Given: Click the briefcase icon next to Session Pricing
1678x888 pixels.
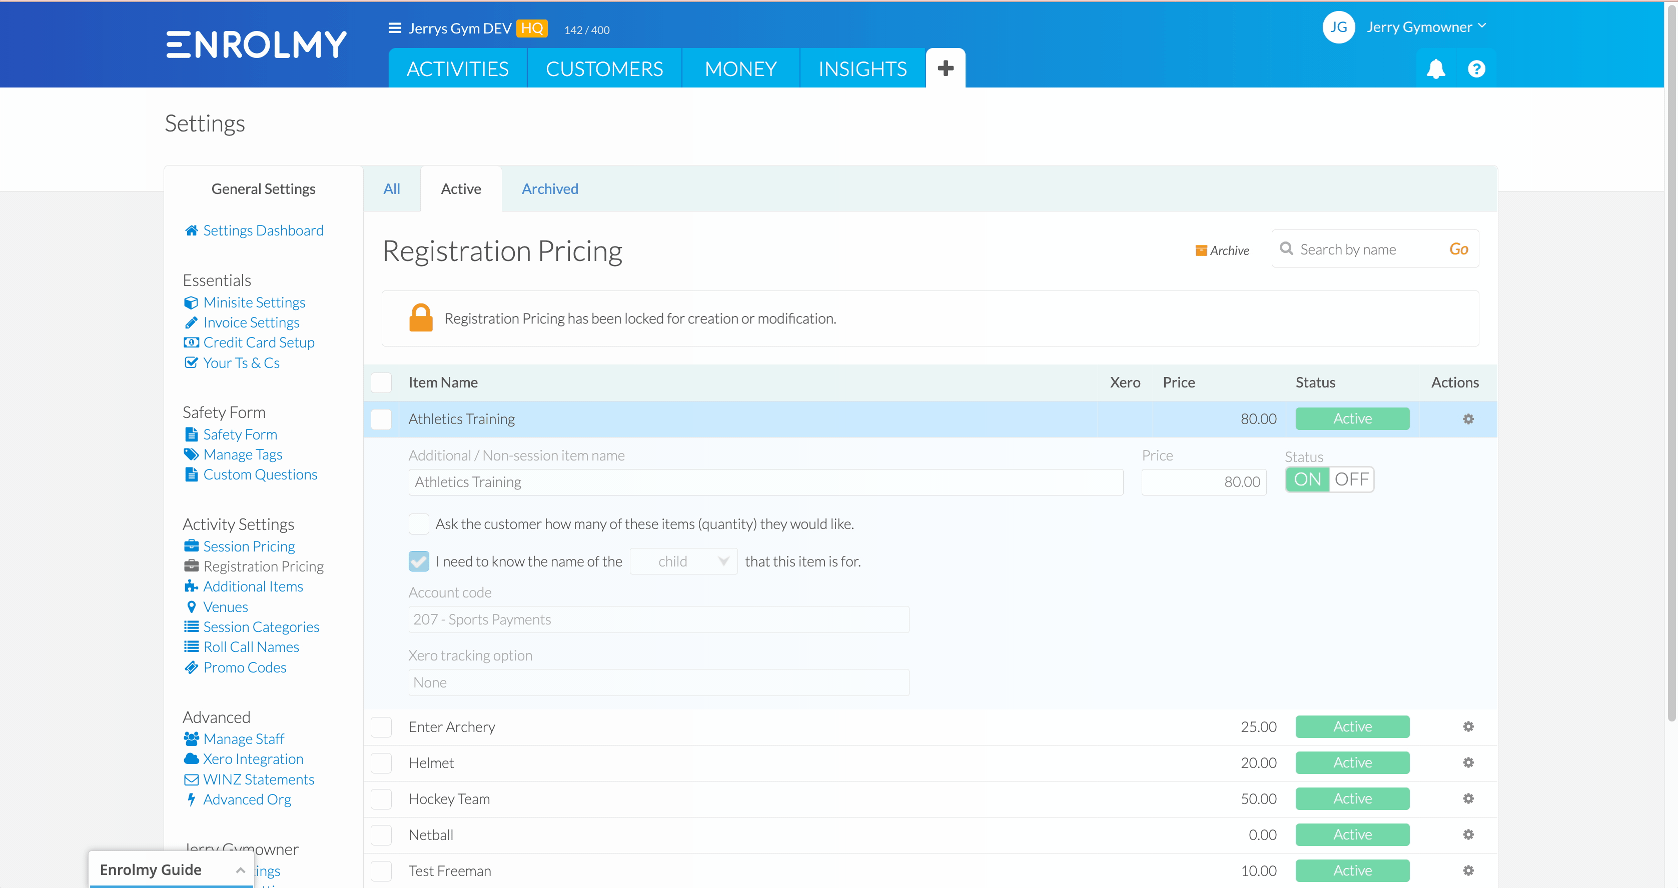Looking at the screenshot, I should pos(191,546).
